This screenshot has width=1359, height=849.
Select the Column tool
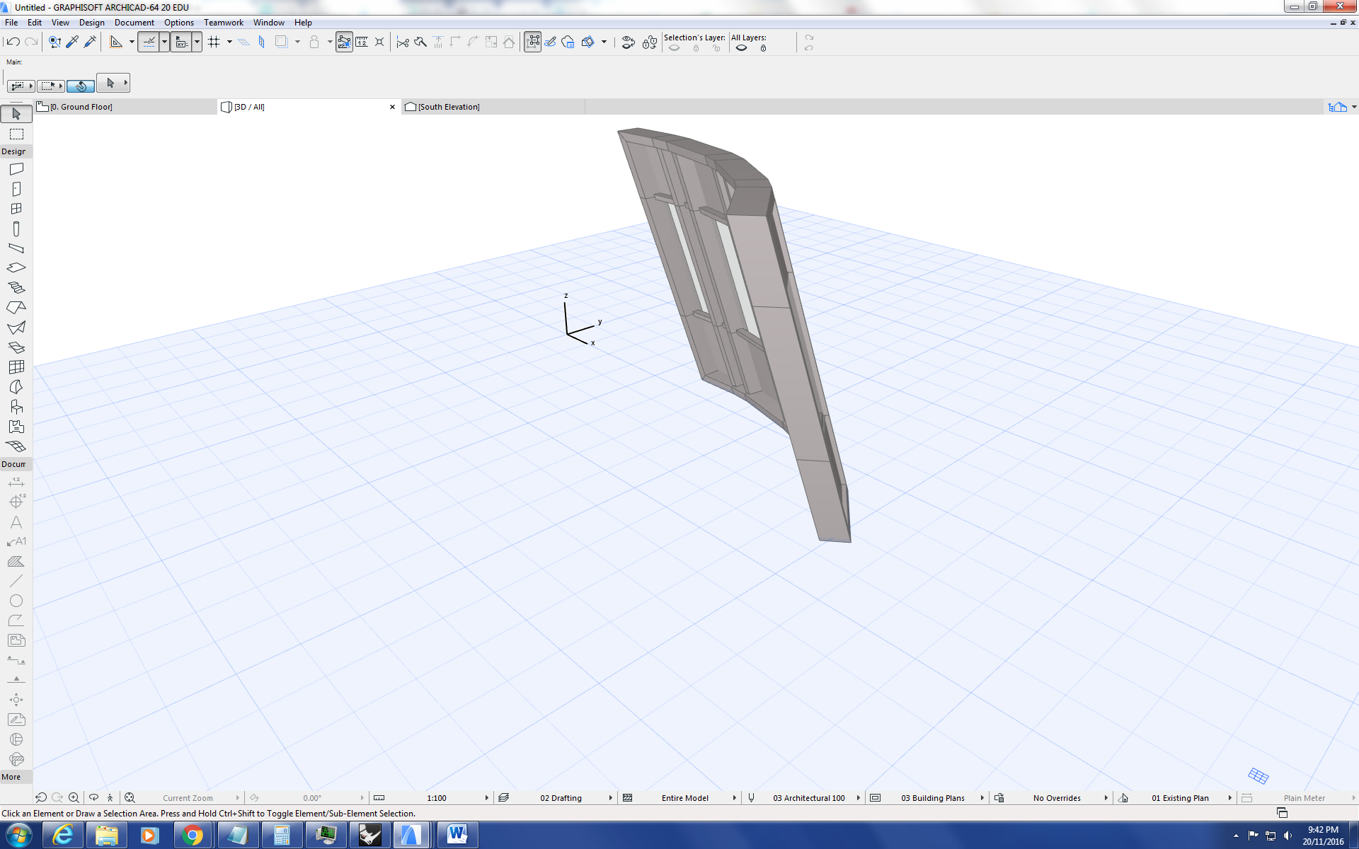[16, 229]
